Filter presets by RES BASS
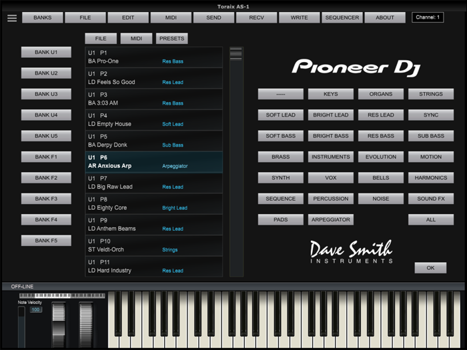 (x=381, y=136)
